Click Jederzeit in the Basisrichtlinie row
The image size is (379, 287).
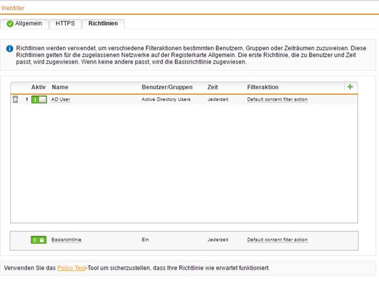[218, 240]
